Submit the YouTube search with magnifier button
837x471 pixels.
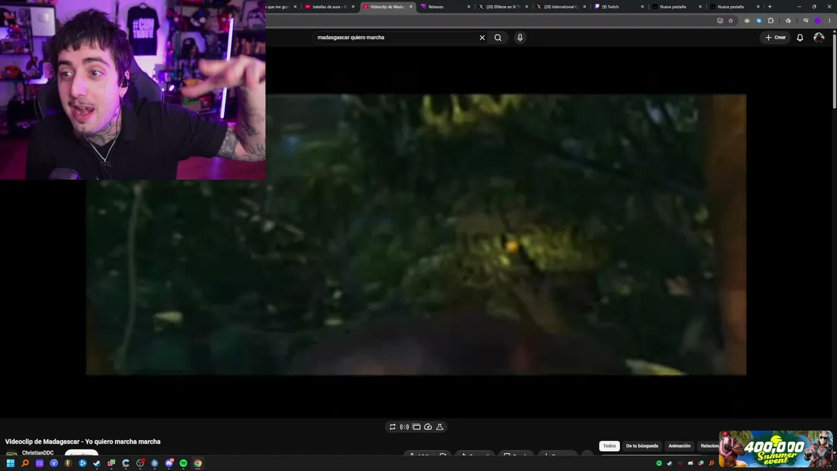[x=498, y=37]
